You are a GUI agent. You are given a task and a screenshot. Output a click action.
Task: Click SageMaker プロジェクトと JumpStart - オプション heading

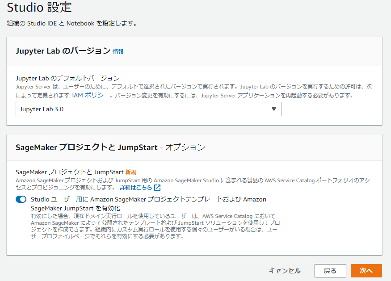tap(110, 147)
